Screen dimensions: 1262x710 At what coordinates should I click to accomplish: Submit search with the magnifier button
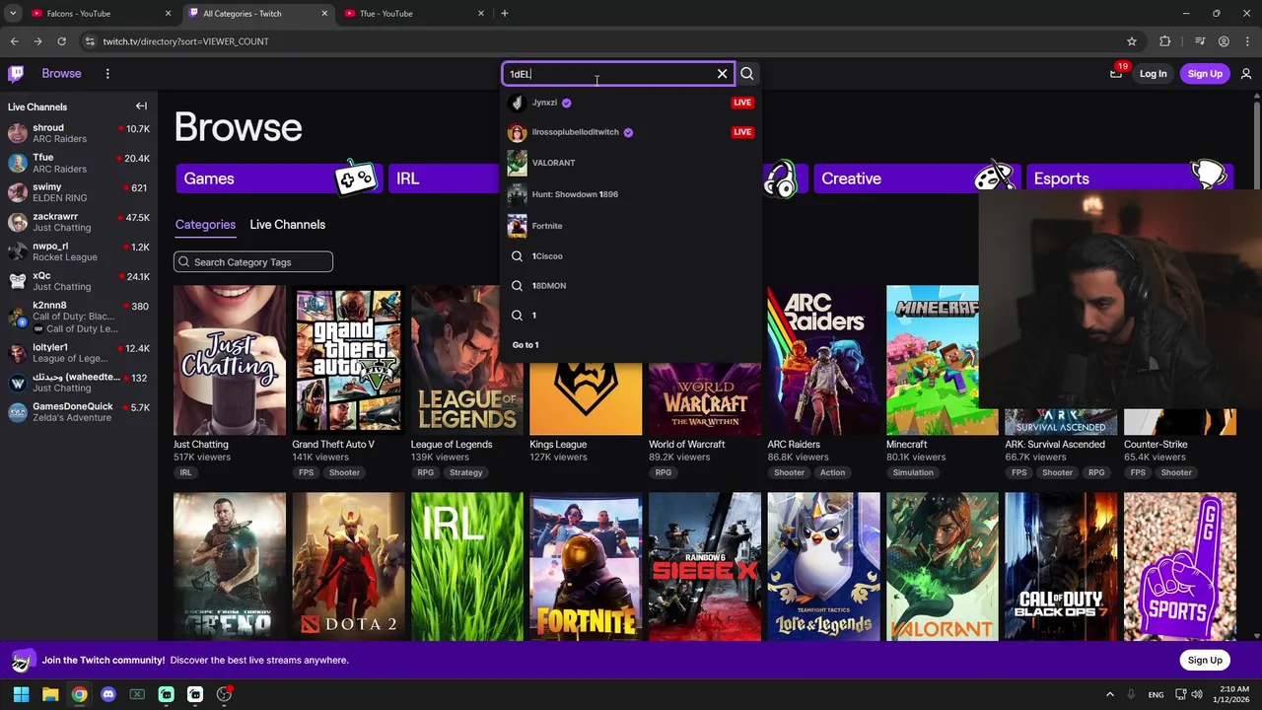[x=747, y=74]
